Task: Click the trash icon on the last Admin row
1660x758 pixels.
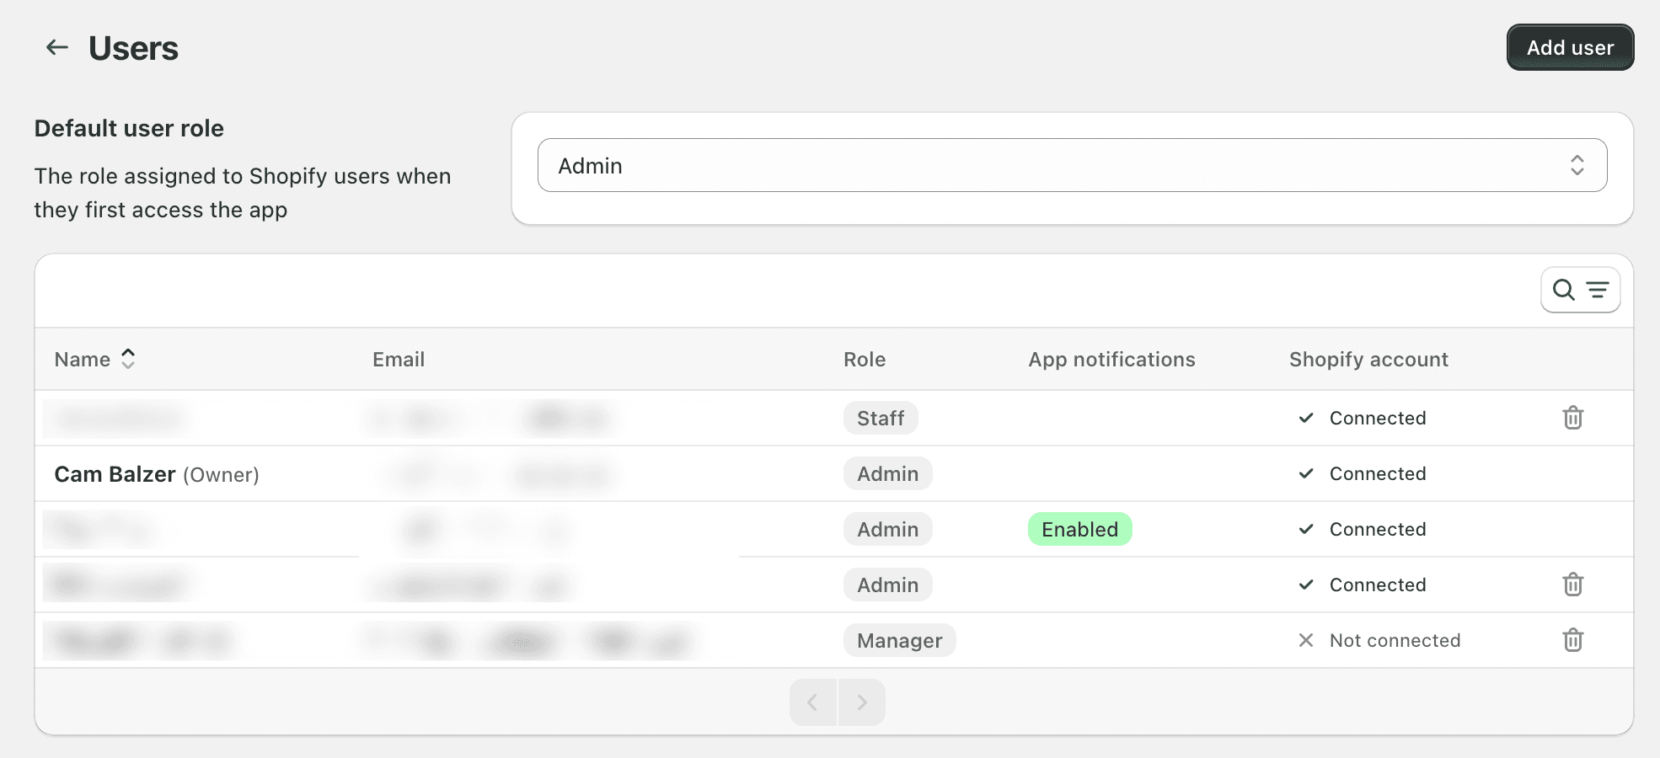Action: (1574, 585)
